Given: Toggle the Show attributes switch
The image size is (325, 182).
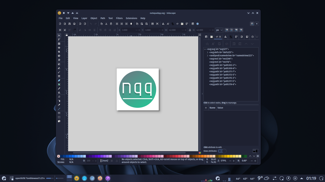Looking at the screenshot, I should point(222,151).
